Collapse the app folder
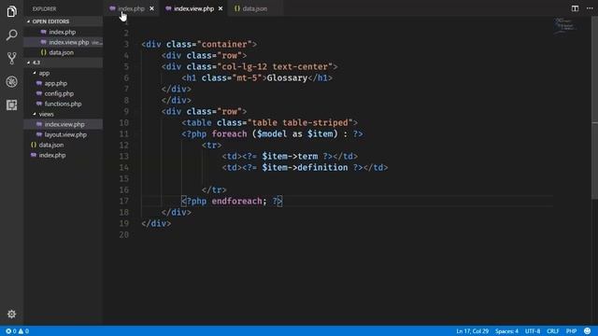598x336 pixels. [63, 73]
